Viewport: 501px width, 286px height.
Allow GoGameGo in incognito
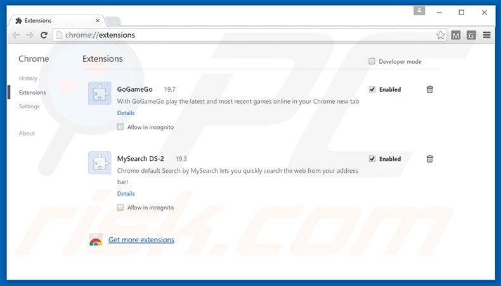tap(120, 127)
